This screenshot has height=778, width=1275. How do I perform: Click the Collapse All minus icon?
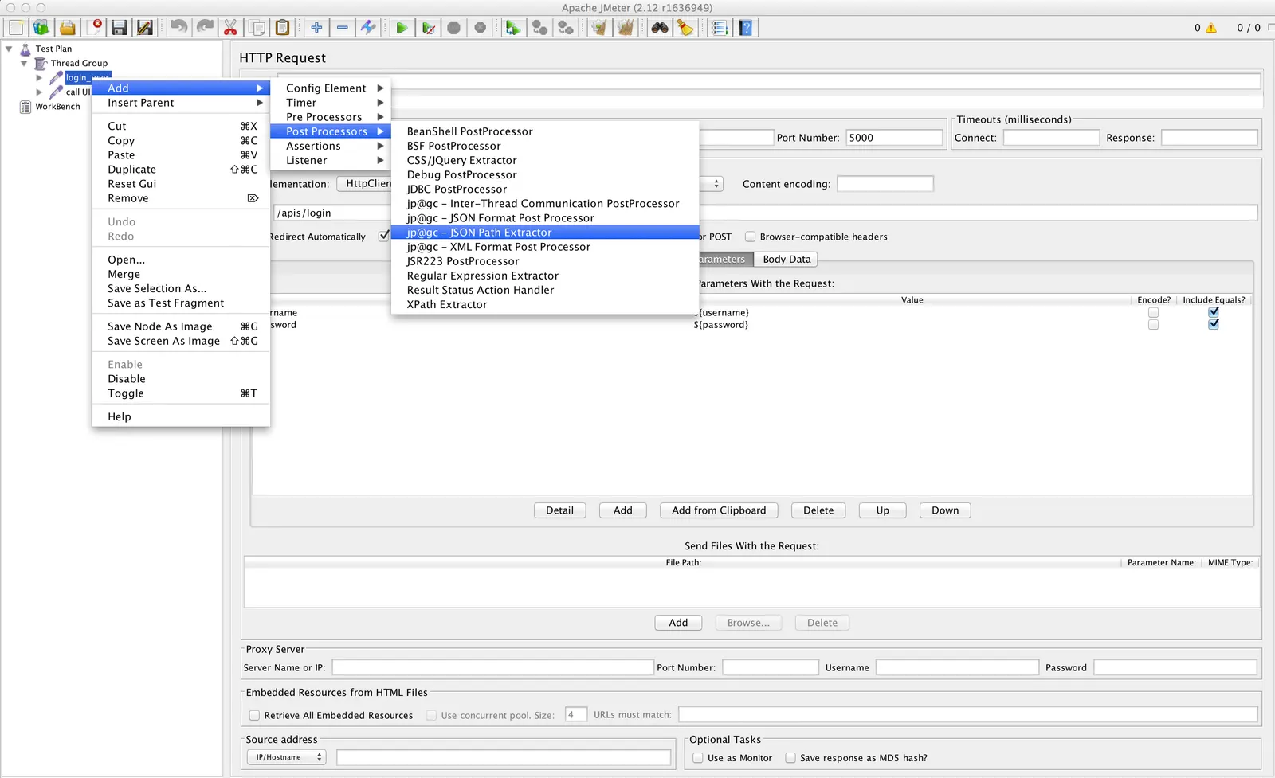point(343,28)
